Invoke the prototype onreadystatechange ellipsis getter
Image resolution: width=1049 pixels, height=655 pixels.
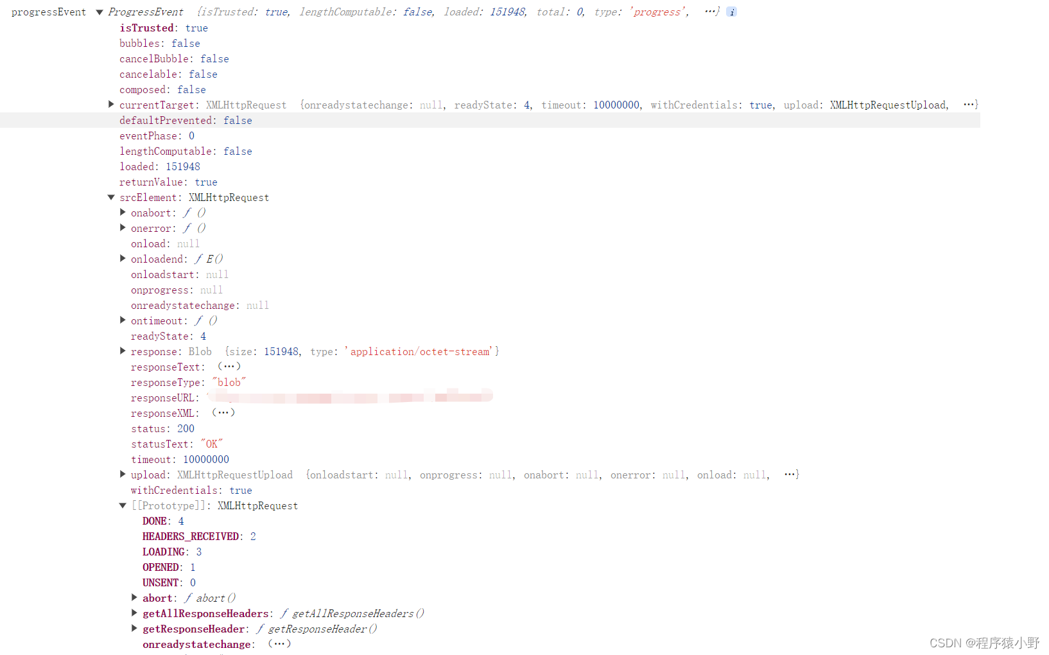click(x=279, y=643)
